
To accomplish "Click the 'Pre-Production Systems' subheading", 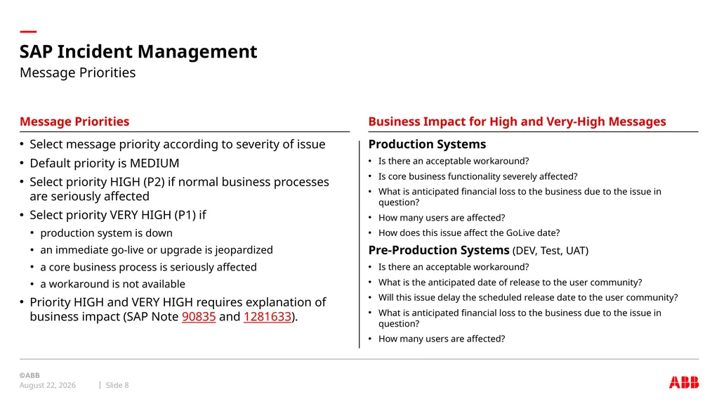I will [x=439, y=250].
